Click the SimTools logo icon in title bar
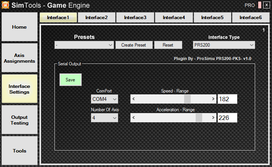Image resolution: width=272 pixels, height=167 pixels. click(x=6, y=5)
